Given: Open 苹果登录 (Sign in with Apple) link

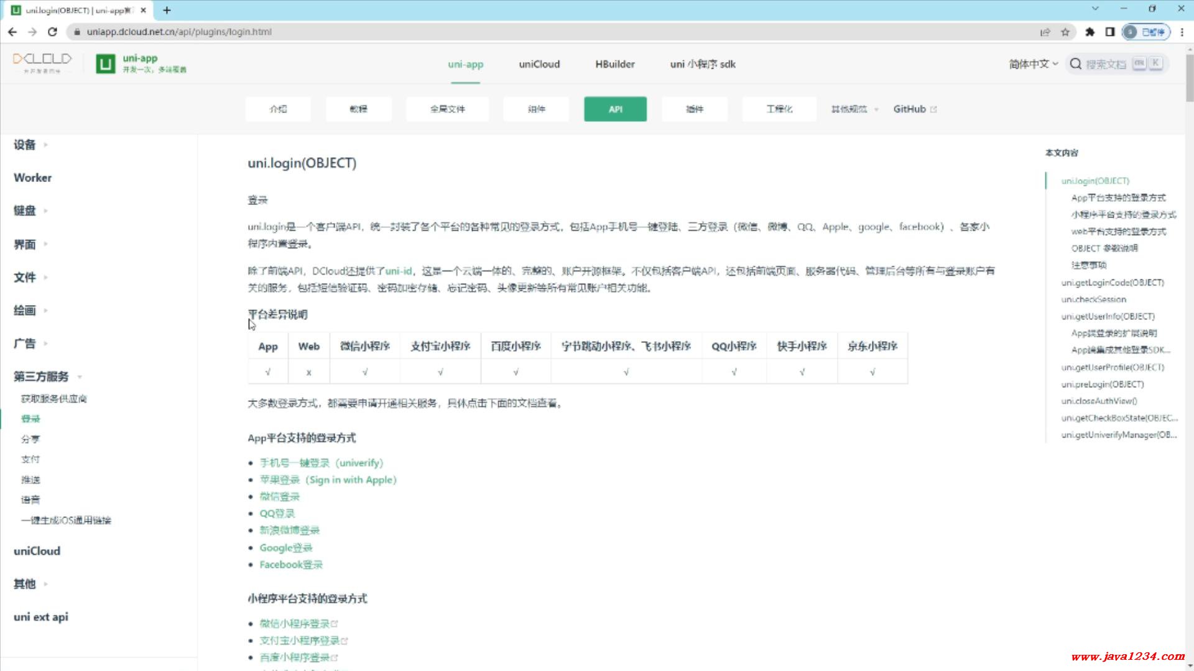Looking at the screenshot, I should tap(328, 480).
